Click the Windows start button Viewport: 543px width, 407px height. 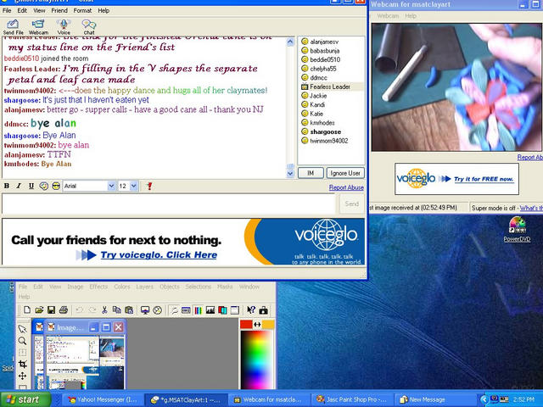(x=25, y=399)
